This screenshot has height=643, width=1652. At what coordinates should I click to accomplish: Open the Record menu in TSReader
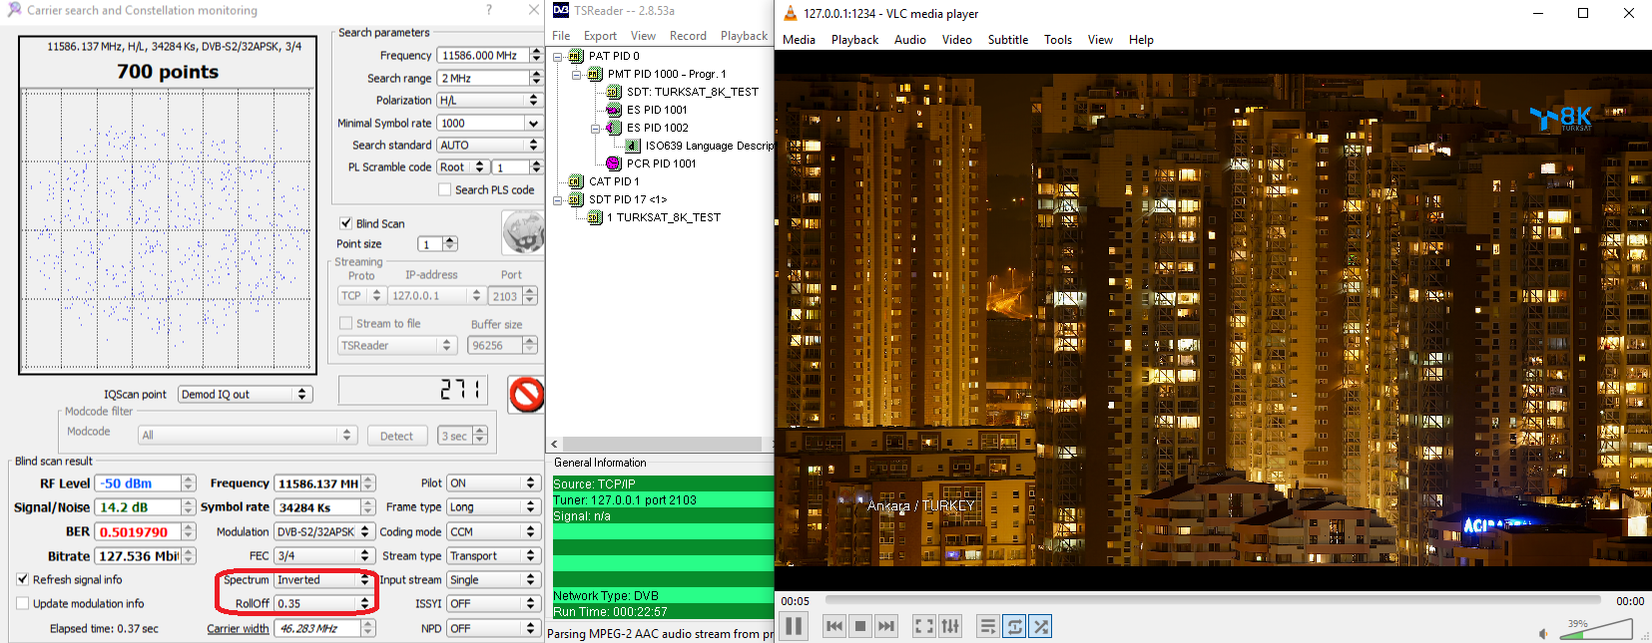688,36
